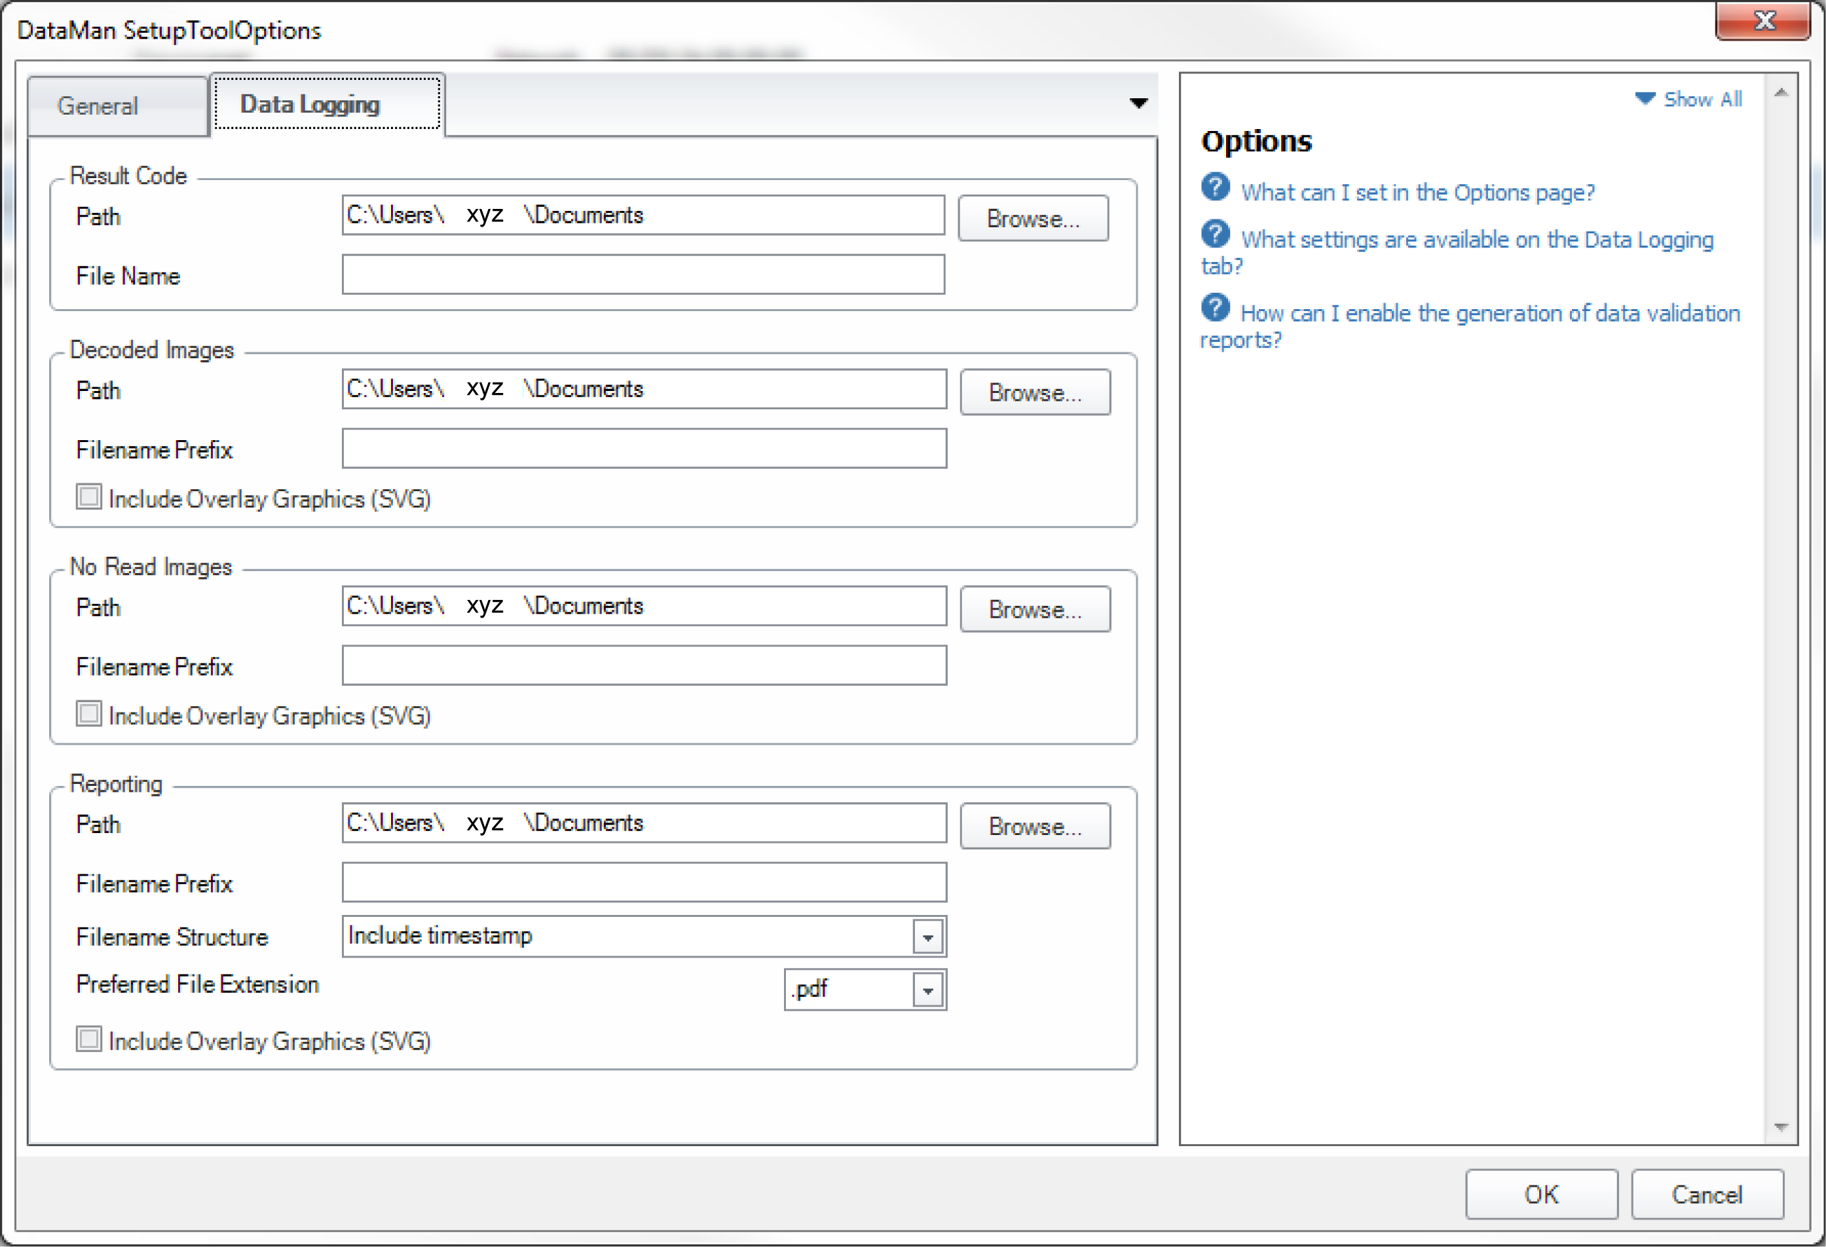Image resolution: width=1826 pixels, height=1247 pixels.
Task: Browse for the No Read Images path
Action: [1034, 610]
